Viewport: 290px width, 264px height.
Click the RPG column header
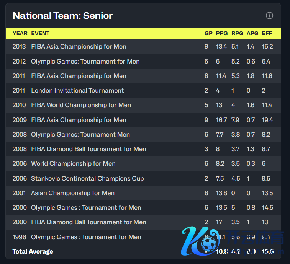(x=237, y=33)
